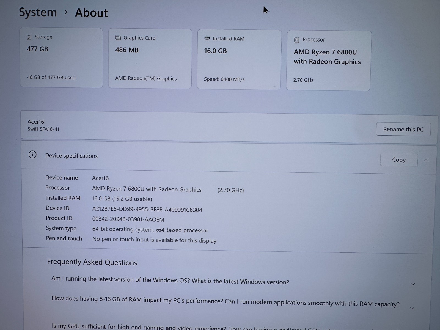Click the 'Device name' label
Image resolution: width=440 pixels, height=330 pixels.
[x=62, y=178]
